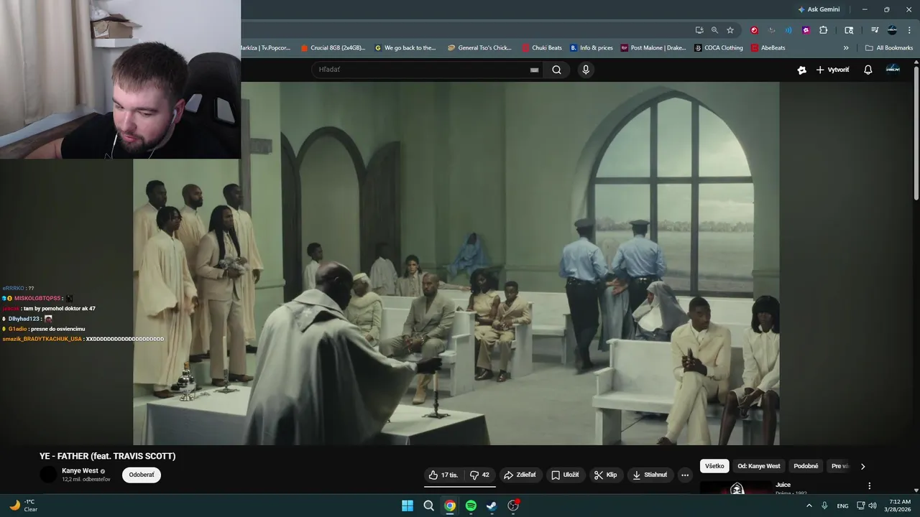Like the video with thumbs up
The height and width of the screenshot is (517, 920).
pos(443,475)
